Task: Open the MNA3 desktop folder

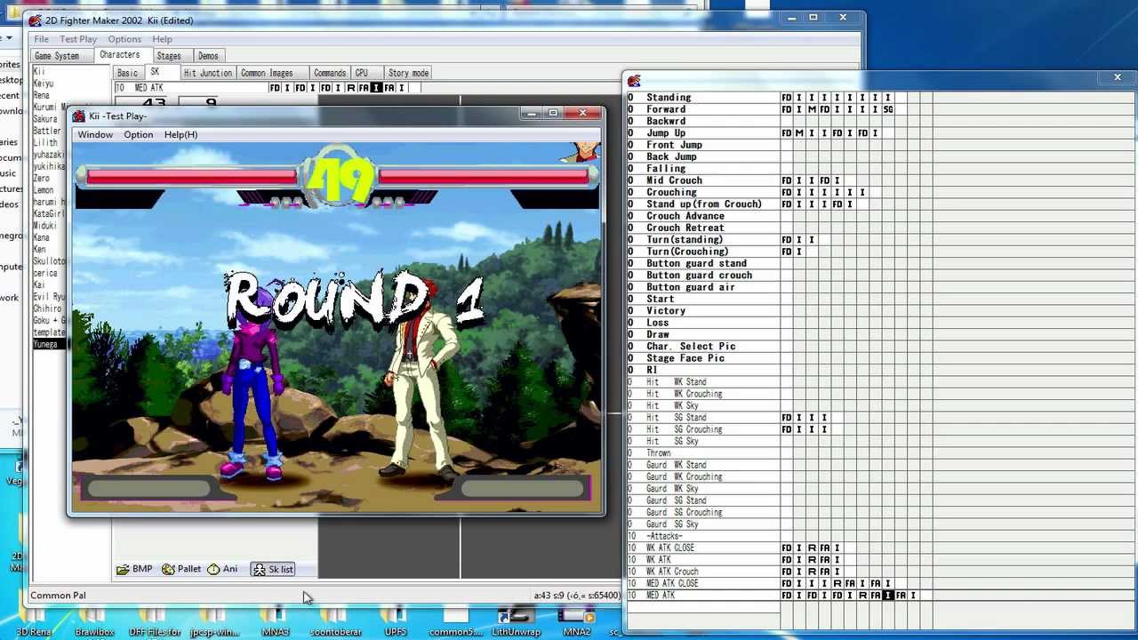Action: [x=276, y=621]
